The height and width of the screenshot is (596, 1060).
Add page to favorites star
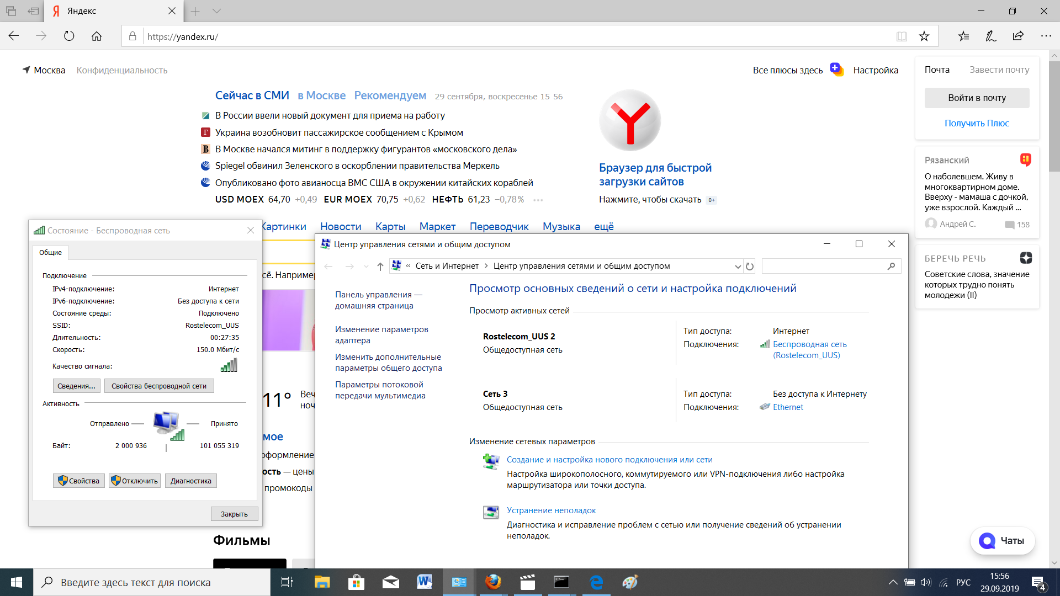pos(924,36)
